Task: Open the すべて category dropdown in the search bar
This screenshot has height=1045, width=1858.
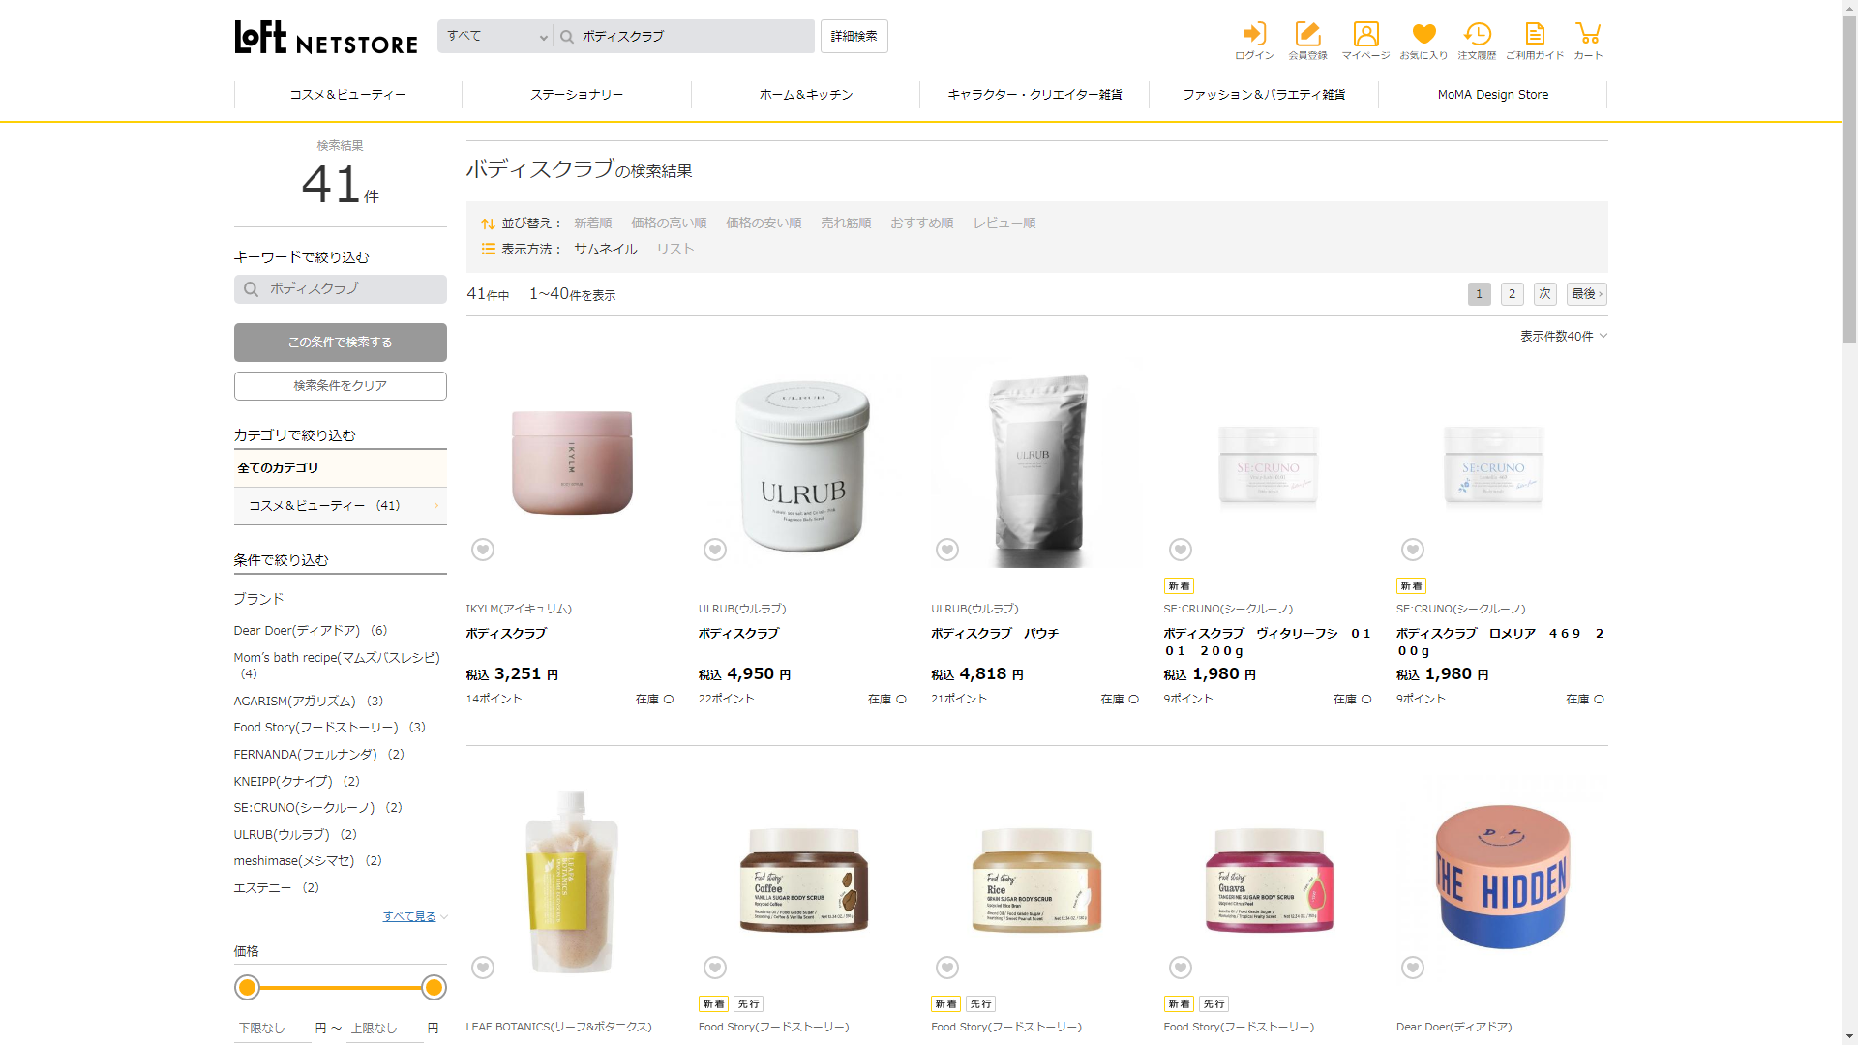Action: (495, 37)
